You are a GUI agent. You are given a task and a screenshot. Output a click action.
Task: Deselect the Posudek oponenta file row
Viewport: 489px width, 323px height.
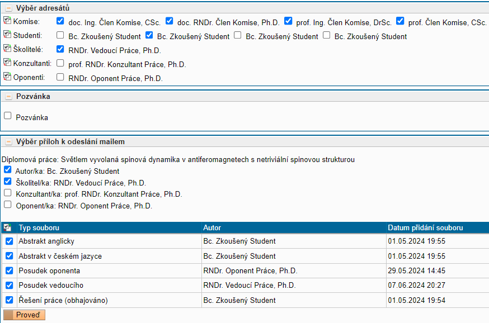[x=9, y=270]
